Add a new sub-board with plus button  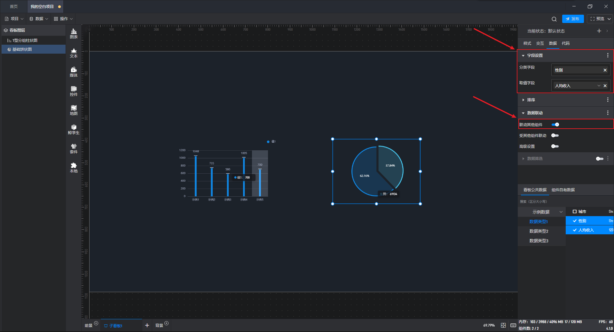coord(147,325)
